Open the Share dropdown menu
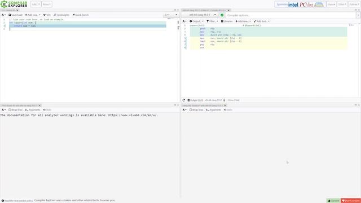Viewport: 361px width, 203px height. (x=331, y=4)
